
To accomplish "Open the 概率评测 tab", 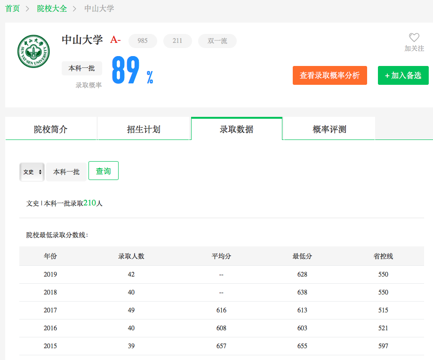I will point(329,129).
